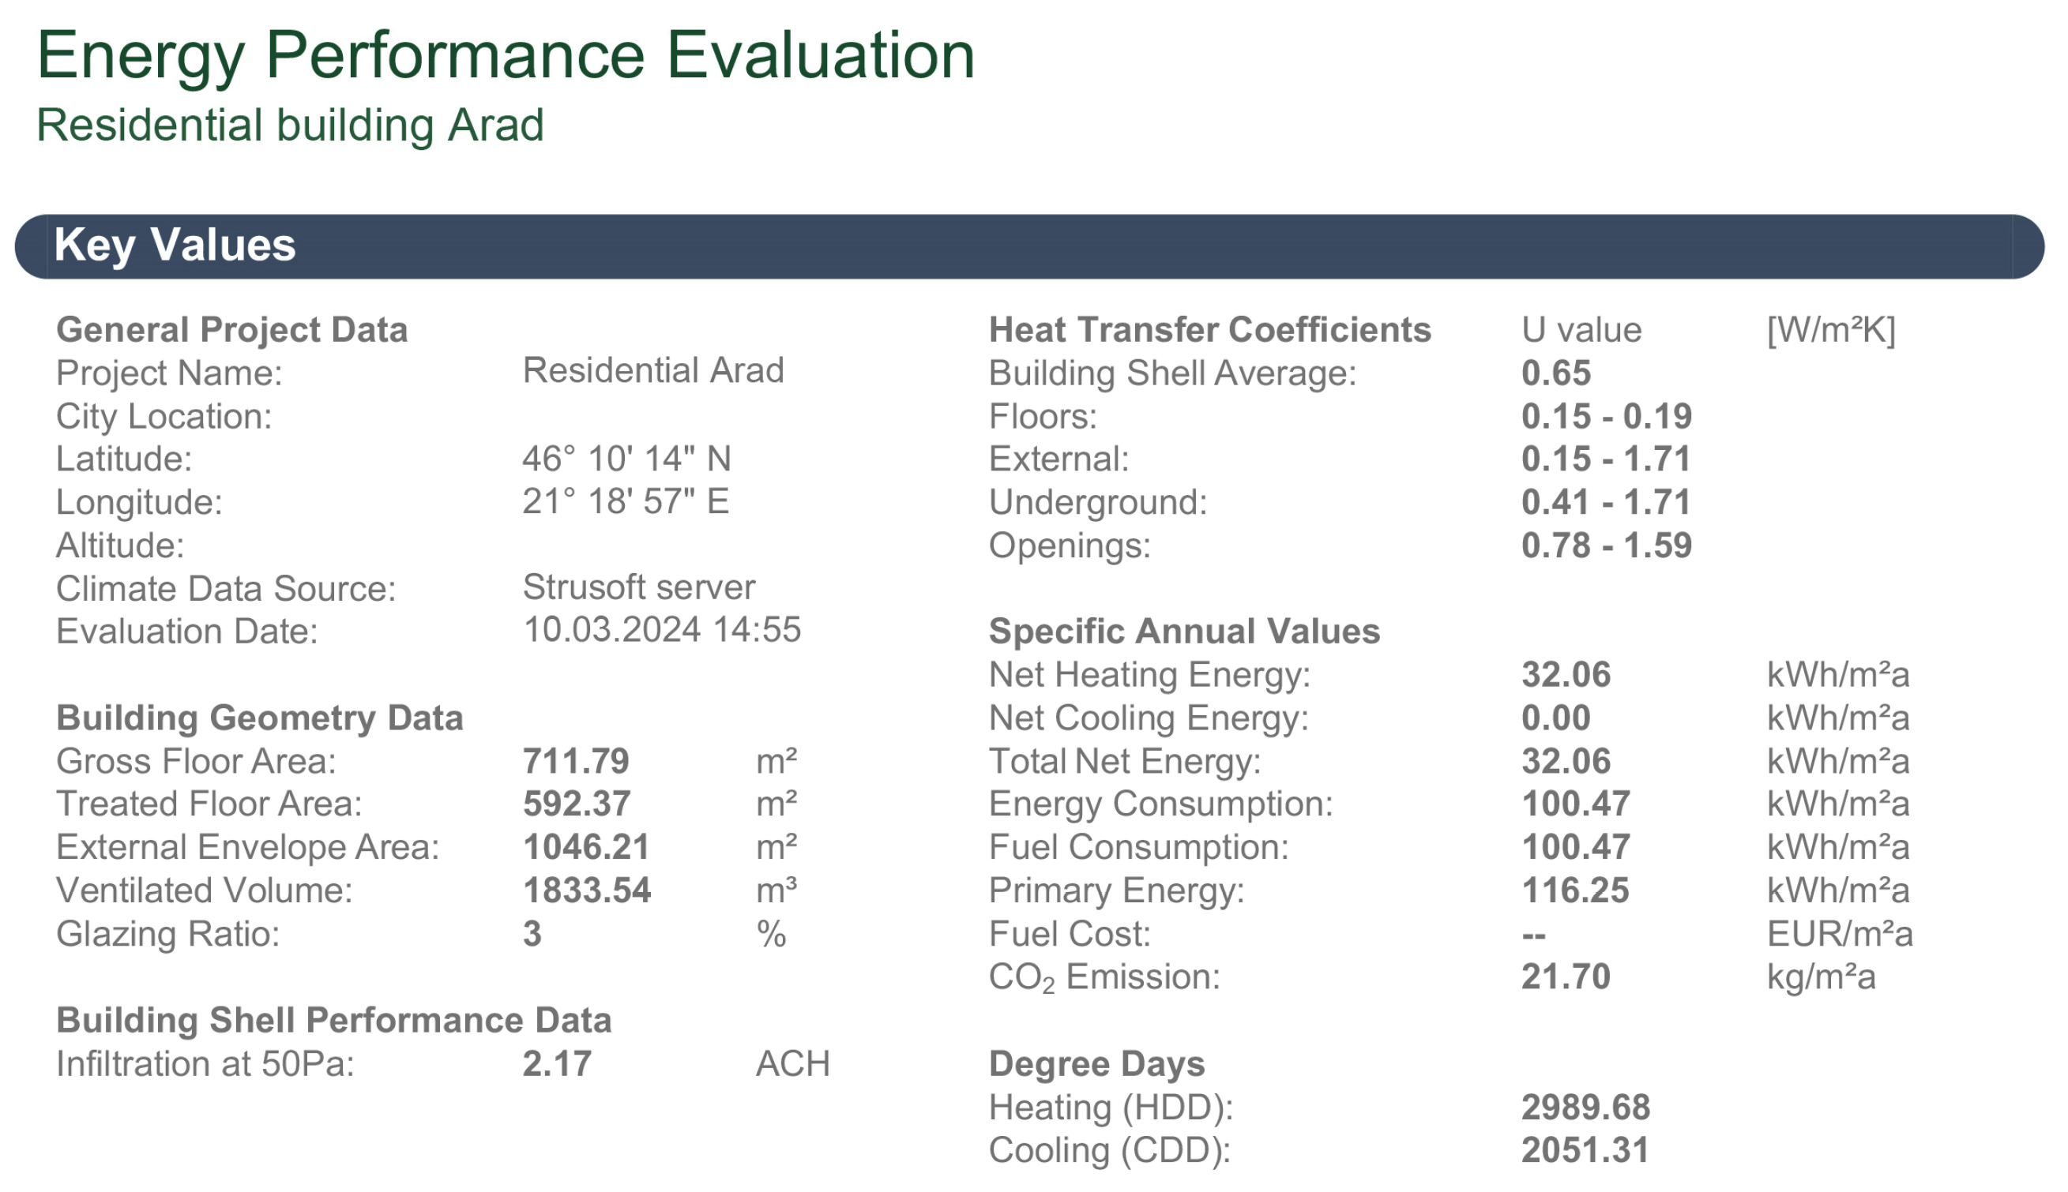Viewport: 2068px width, 1192px height.
Task: Click the Heating (HDD) value 2989.68
Action: tap(1585, 1108)
